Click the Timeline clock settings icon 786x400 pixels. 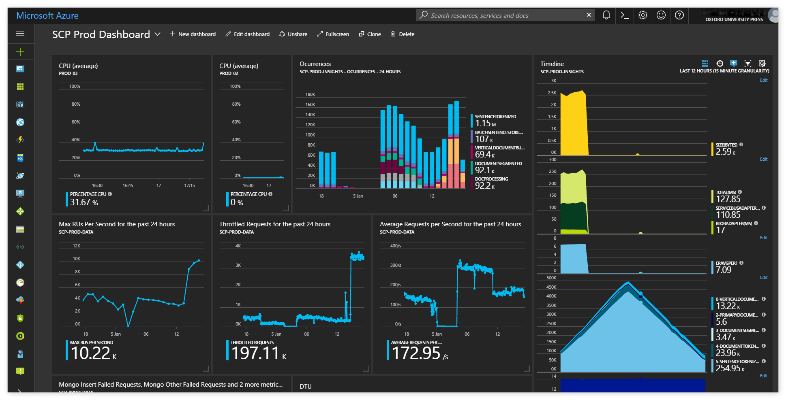click(x=762, y=64)
